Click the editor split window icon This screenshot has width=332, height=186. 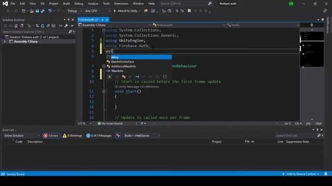click(312, 25)
